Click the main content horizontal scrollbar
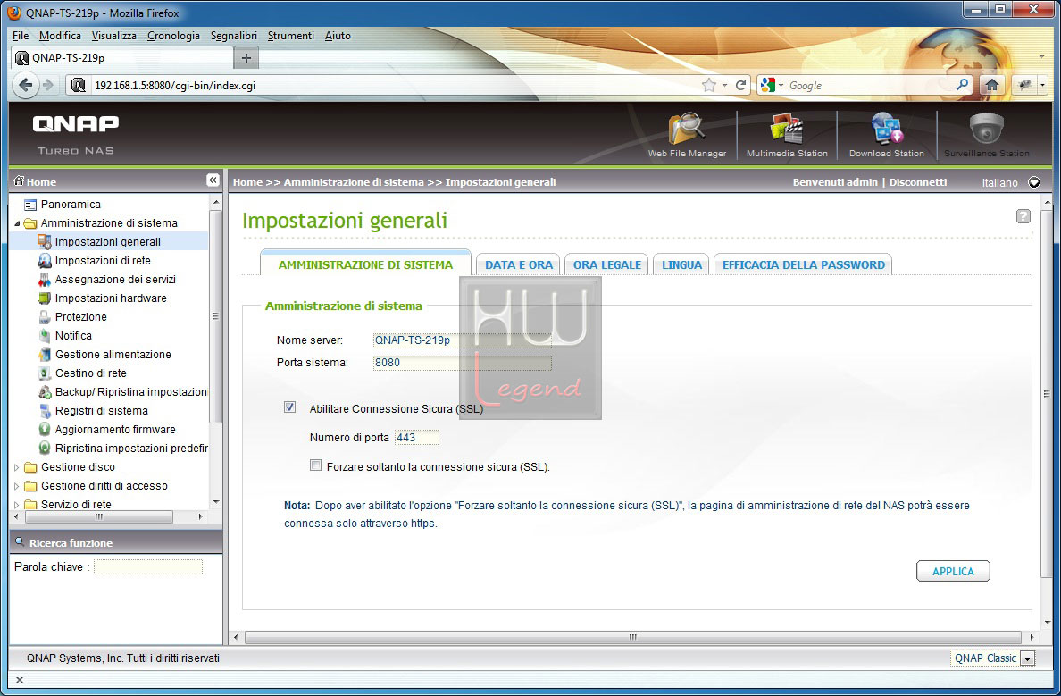The width and height of the screenshot is (1061, 696). point(632,637)
